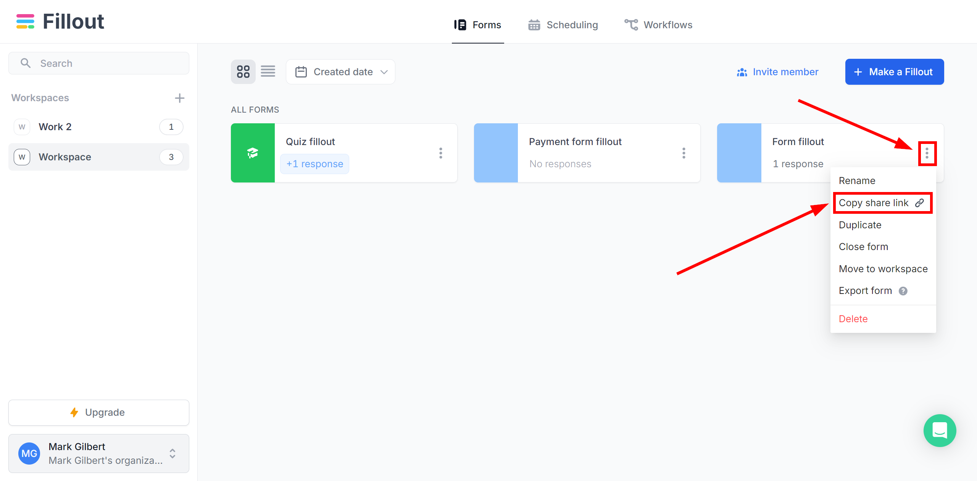
Task: Click the grid view icon
Action: 243,72
